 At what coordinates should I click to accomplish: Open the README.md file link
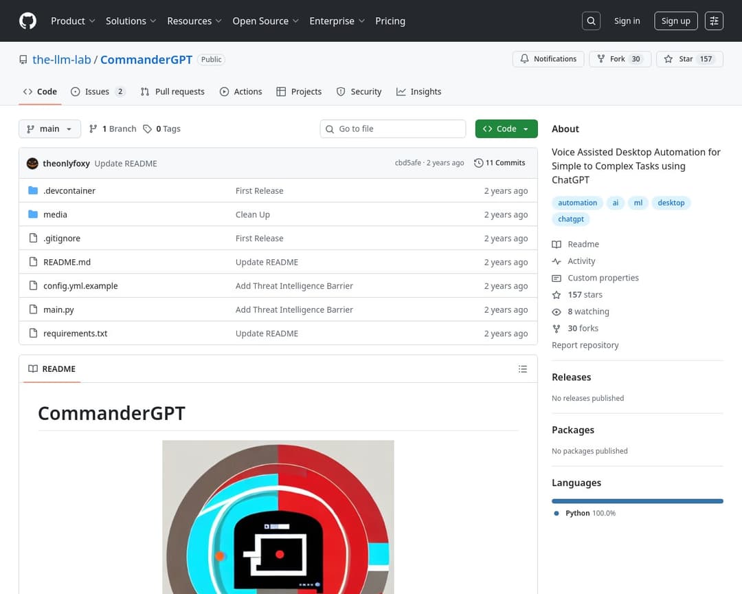click(67, 263)
